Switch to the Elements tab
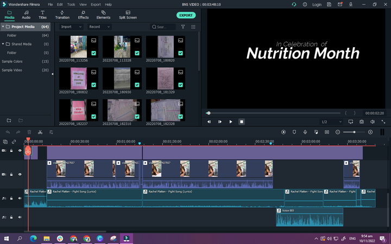The width and height of the screenshot is (391, 244). [x=103, y=15]
